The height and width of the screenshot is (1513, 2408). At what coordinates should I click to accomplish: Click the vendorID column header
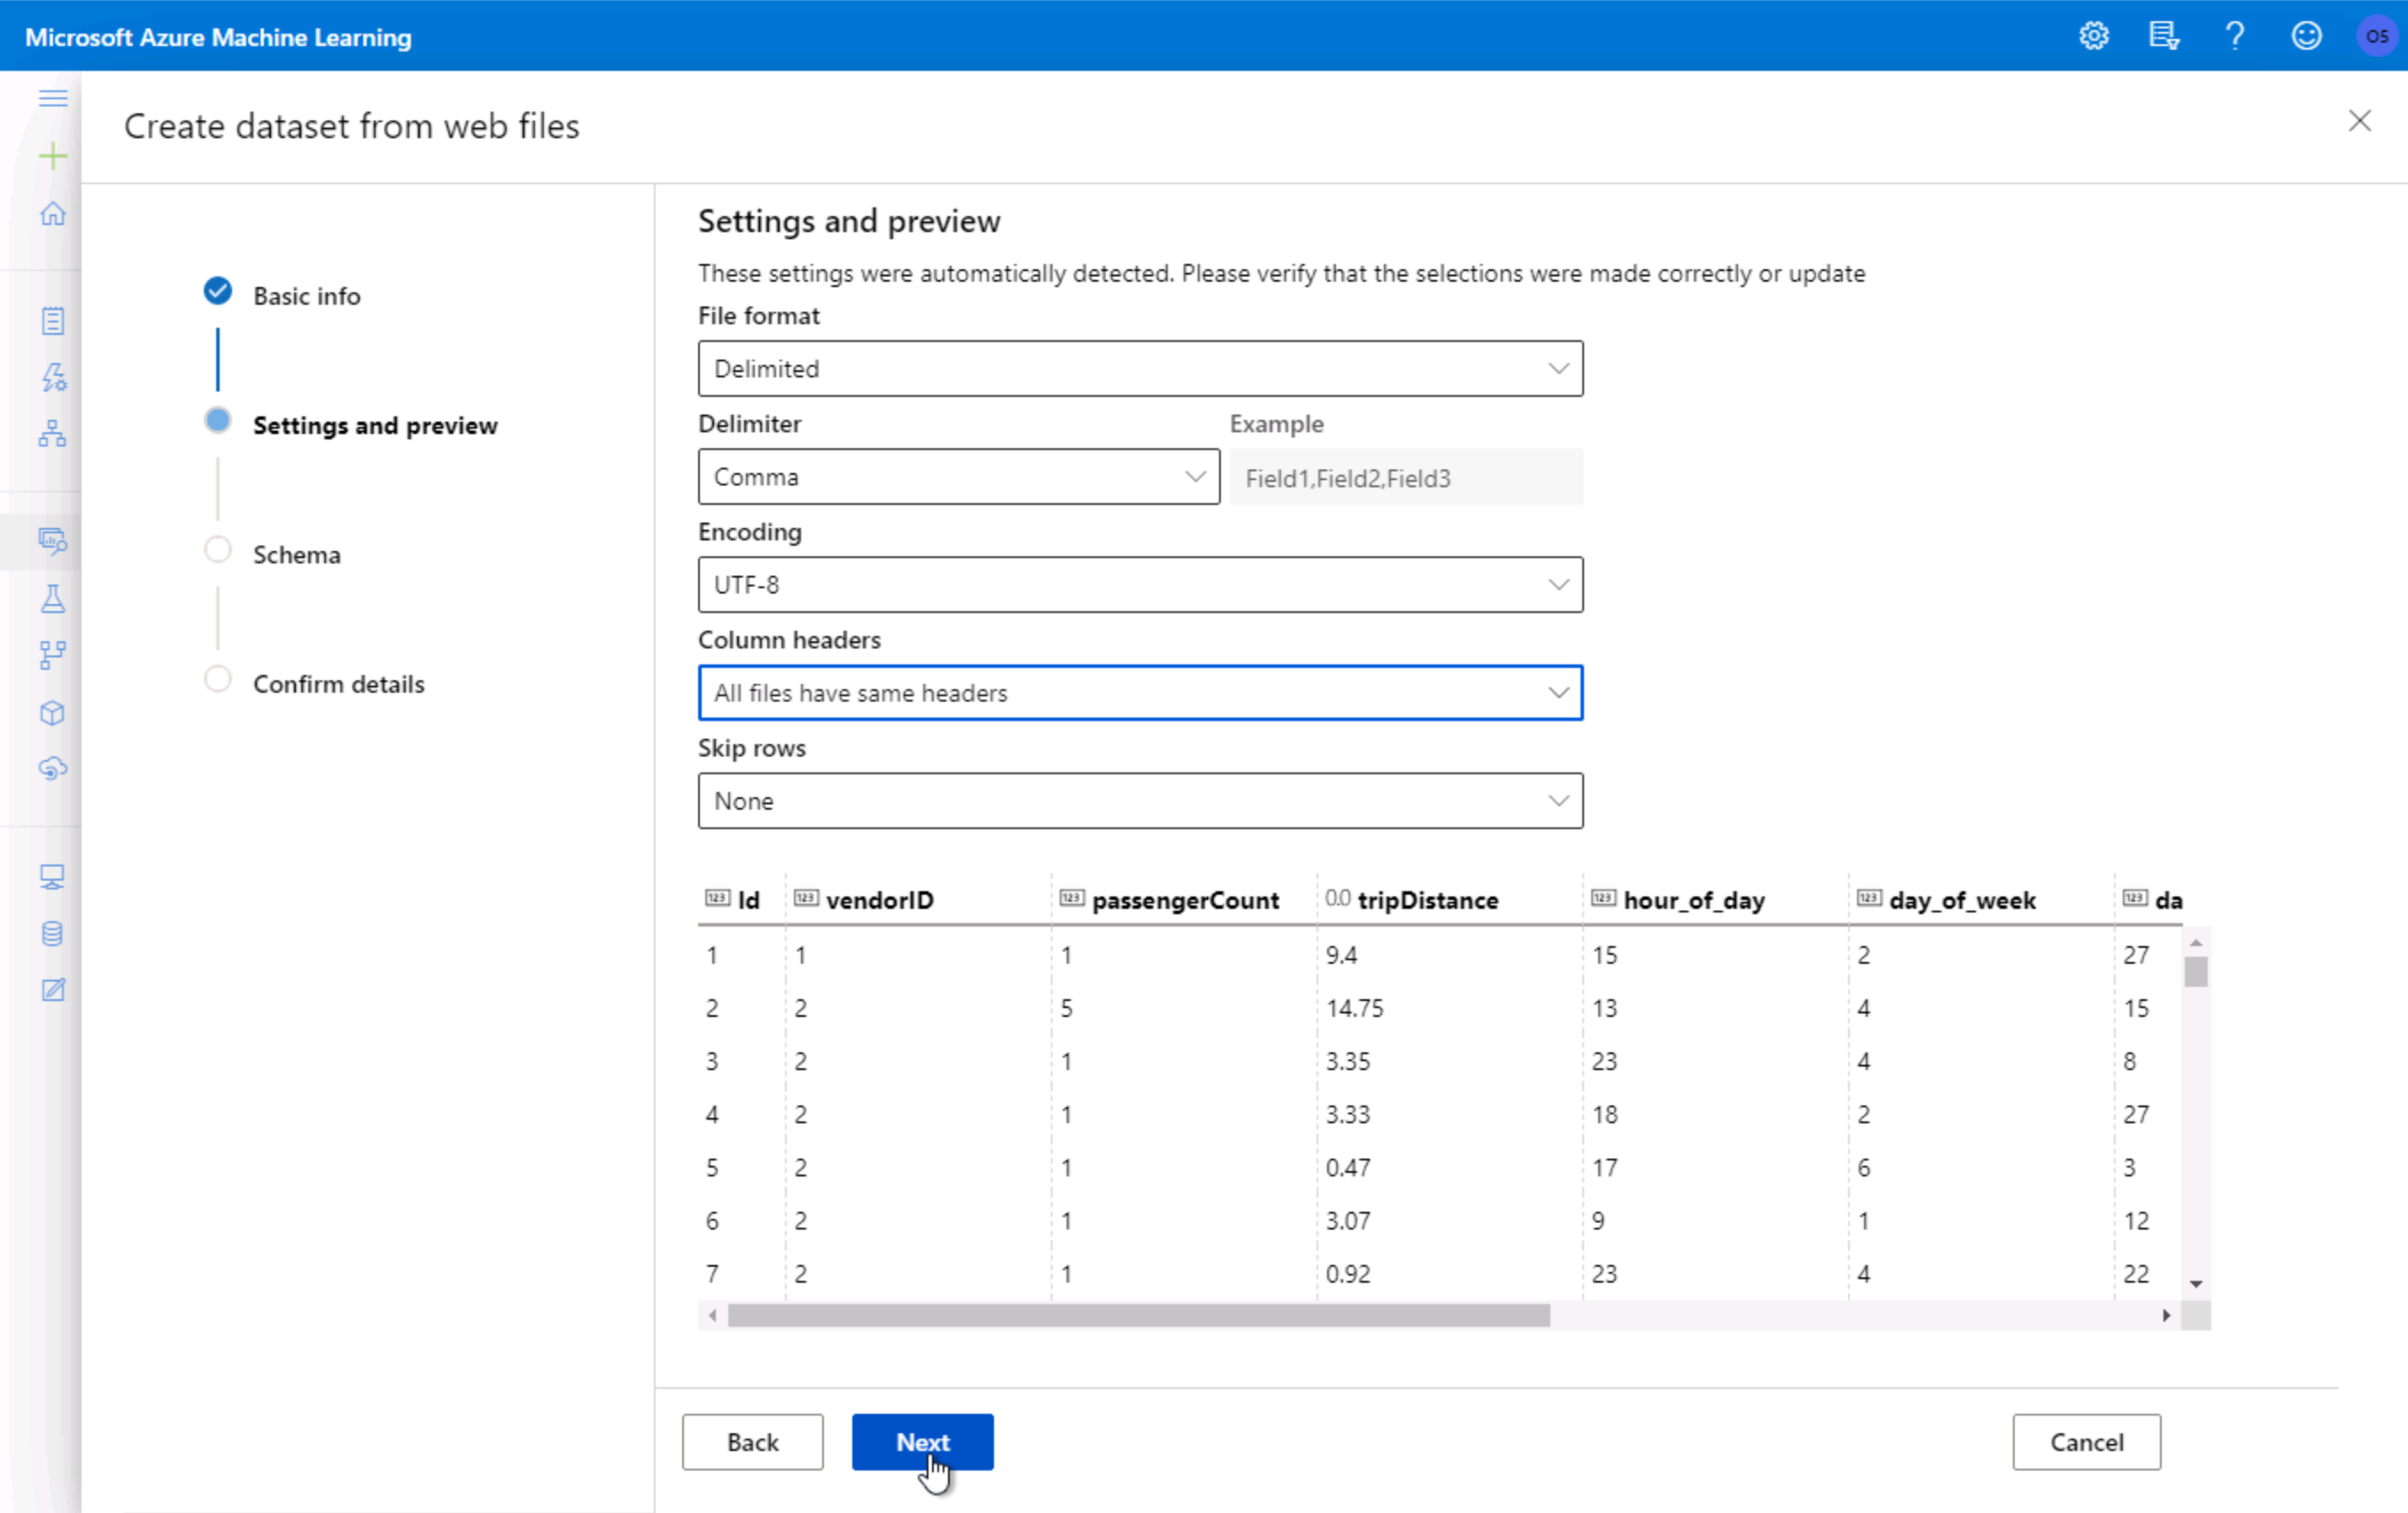click(880, 900)
